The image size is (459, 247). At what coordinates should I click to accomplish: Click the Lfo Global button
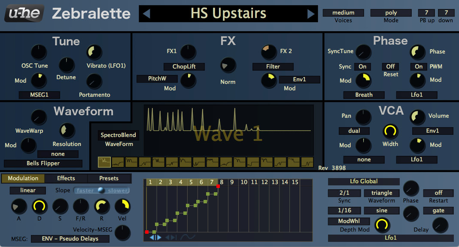click(x=364, y=182)
